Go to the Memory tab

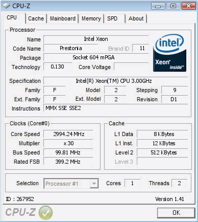click(91, 18)
